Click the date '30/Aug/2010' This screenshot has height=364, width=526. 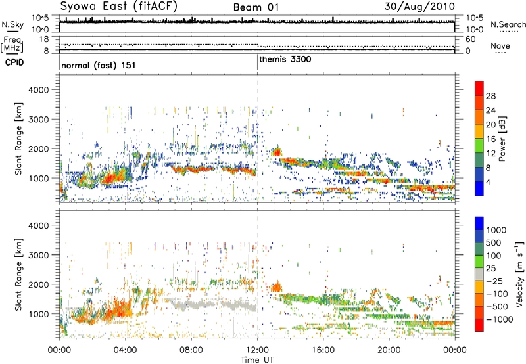tap(419, 7)
